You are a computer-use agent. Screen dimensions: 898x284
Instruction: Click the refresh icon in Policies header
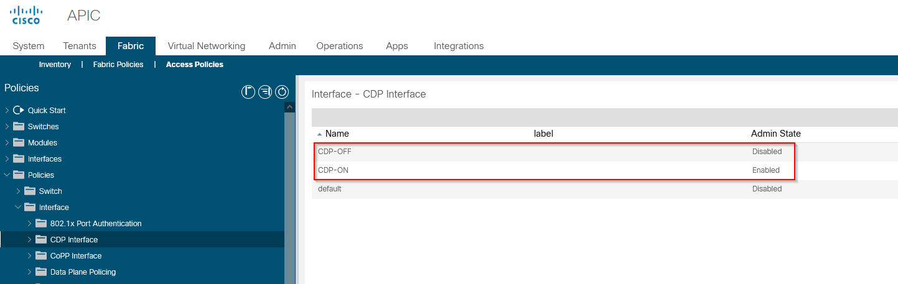pos(283,93)
